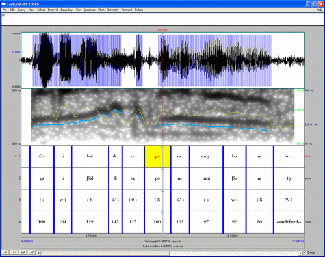Click the scrollbar left arrow
325x257 pixels.
(39, 253)
